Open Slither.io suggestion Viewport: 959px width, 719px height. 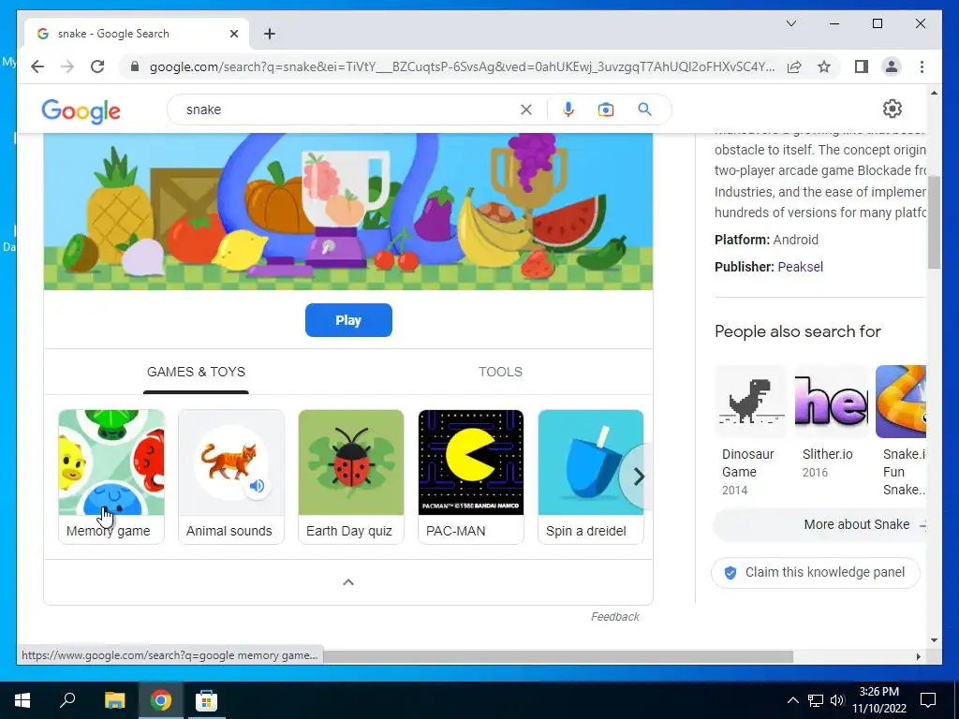click(832, 423)
